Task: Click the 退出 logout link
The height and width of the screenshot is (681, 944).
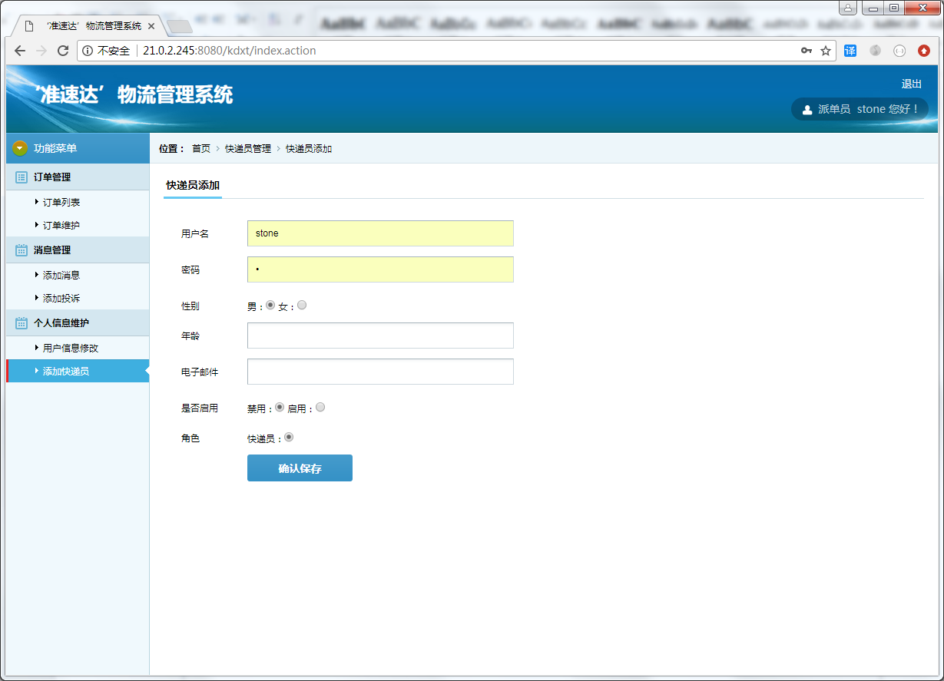Action: pyautogui.click(x=912, y=84)
